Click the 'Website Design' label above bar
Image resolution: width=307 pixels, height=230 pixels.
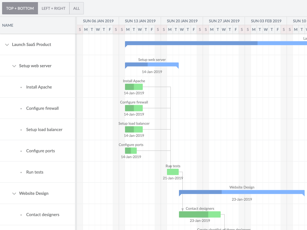(x=242, y=187)
